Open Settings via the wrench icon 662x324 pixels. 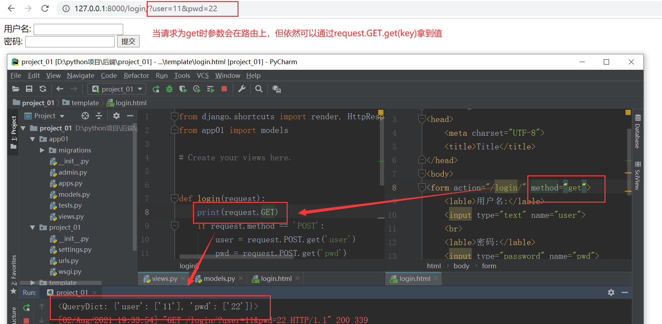(242, 89)
